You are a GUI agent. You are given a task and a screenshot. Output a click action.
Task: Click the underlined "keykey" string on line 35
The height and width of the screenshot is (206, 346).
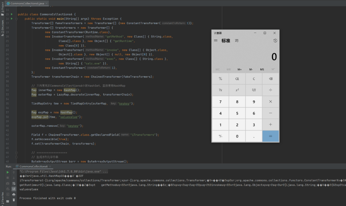point(124,104)
